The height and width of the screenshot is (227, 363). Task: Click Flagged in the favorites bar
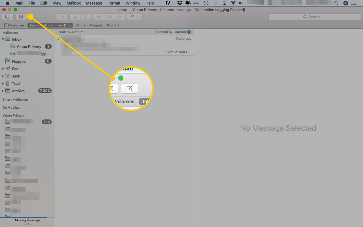click(x=96, y=25)
